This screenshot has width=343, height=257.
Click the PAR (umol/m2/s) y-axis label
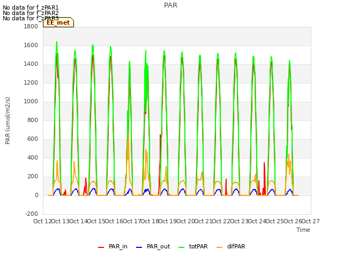pyautogui.click(x=8, y=120)
